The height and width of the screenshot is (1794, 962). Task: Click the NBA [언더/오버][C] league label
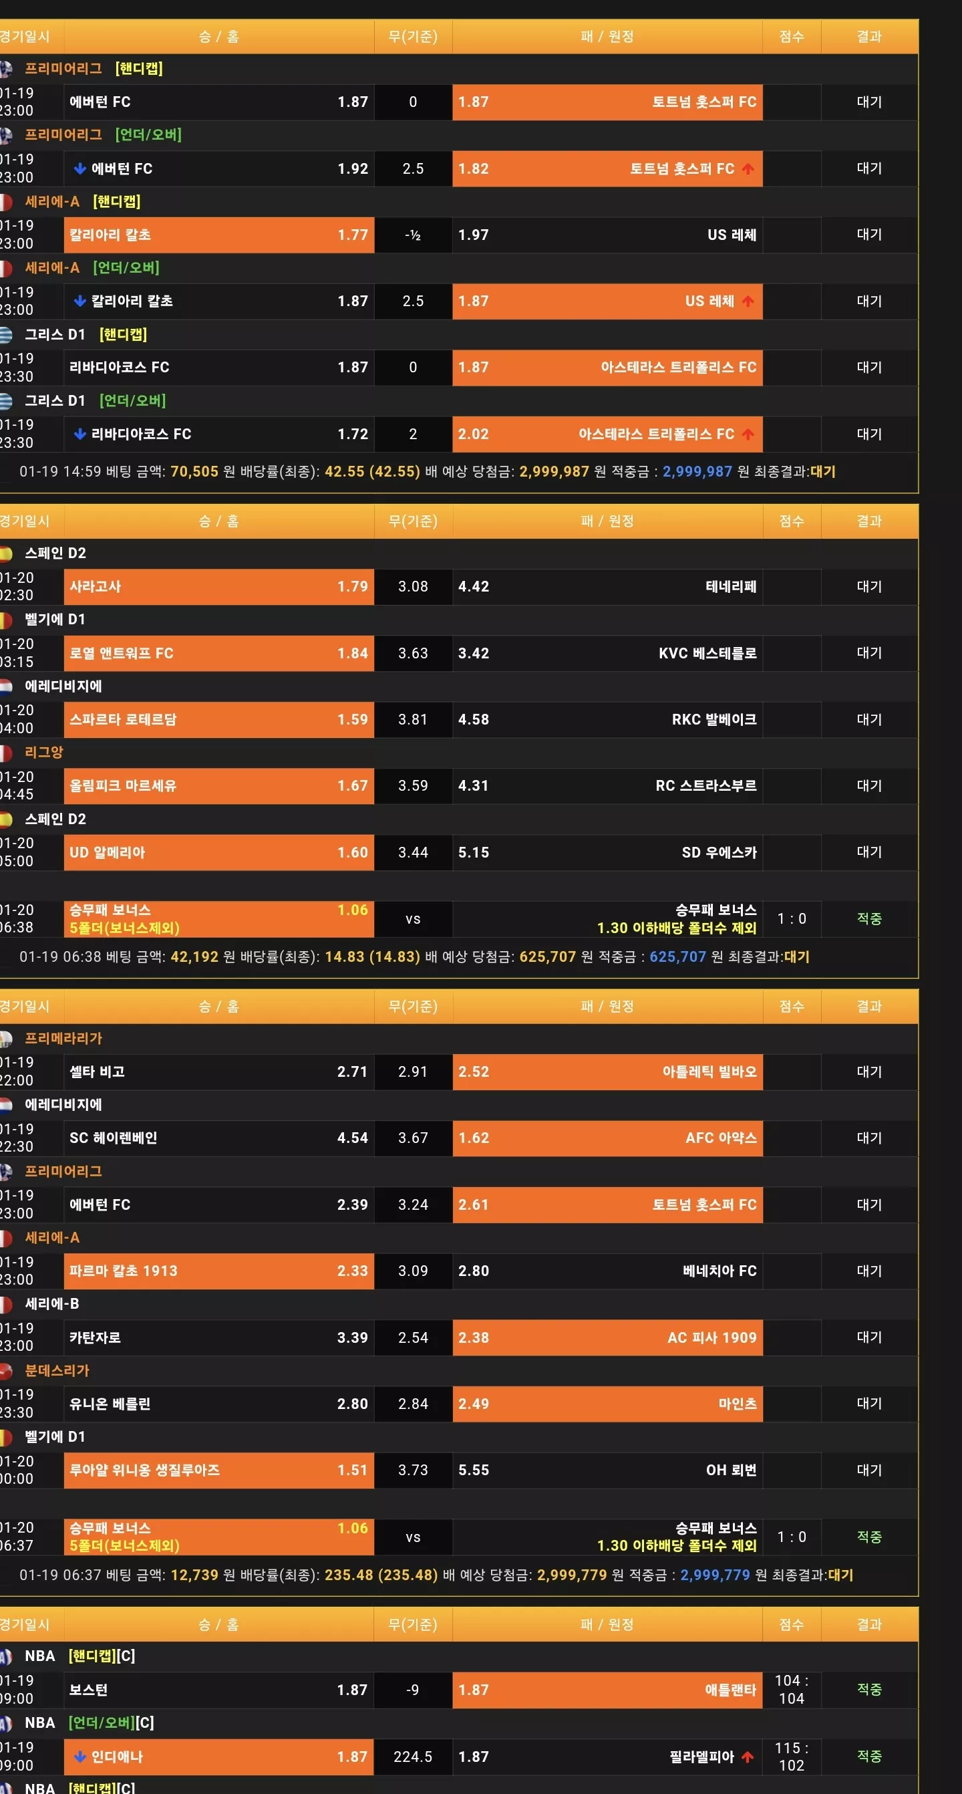90,1723
